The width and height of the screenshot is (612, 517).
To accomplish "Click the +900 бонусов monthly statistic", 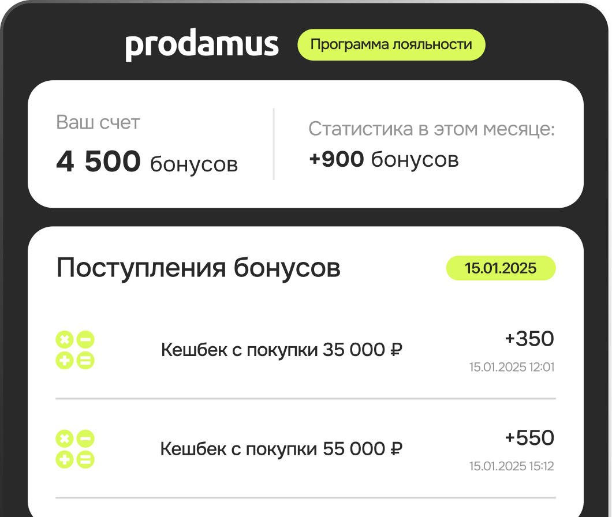I will [x=383, y=159].
